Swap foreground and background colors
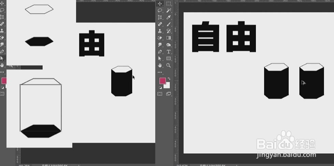Screen dimensions: 334x166 click(169, 79)
